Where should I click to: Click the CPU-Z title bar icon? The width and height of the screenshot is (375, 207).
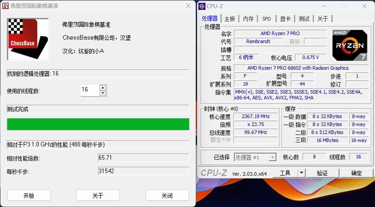tap(202, 7)
